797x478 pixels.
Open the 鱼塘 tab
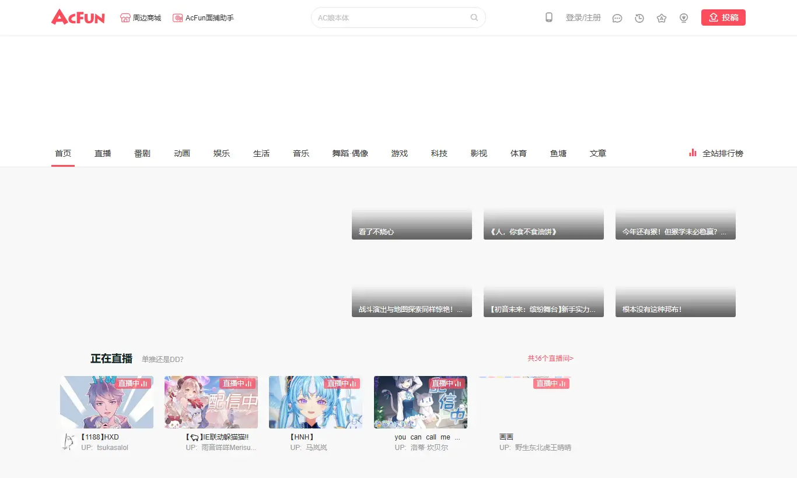558,153
